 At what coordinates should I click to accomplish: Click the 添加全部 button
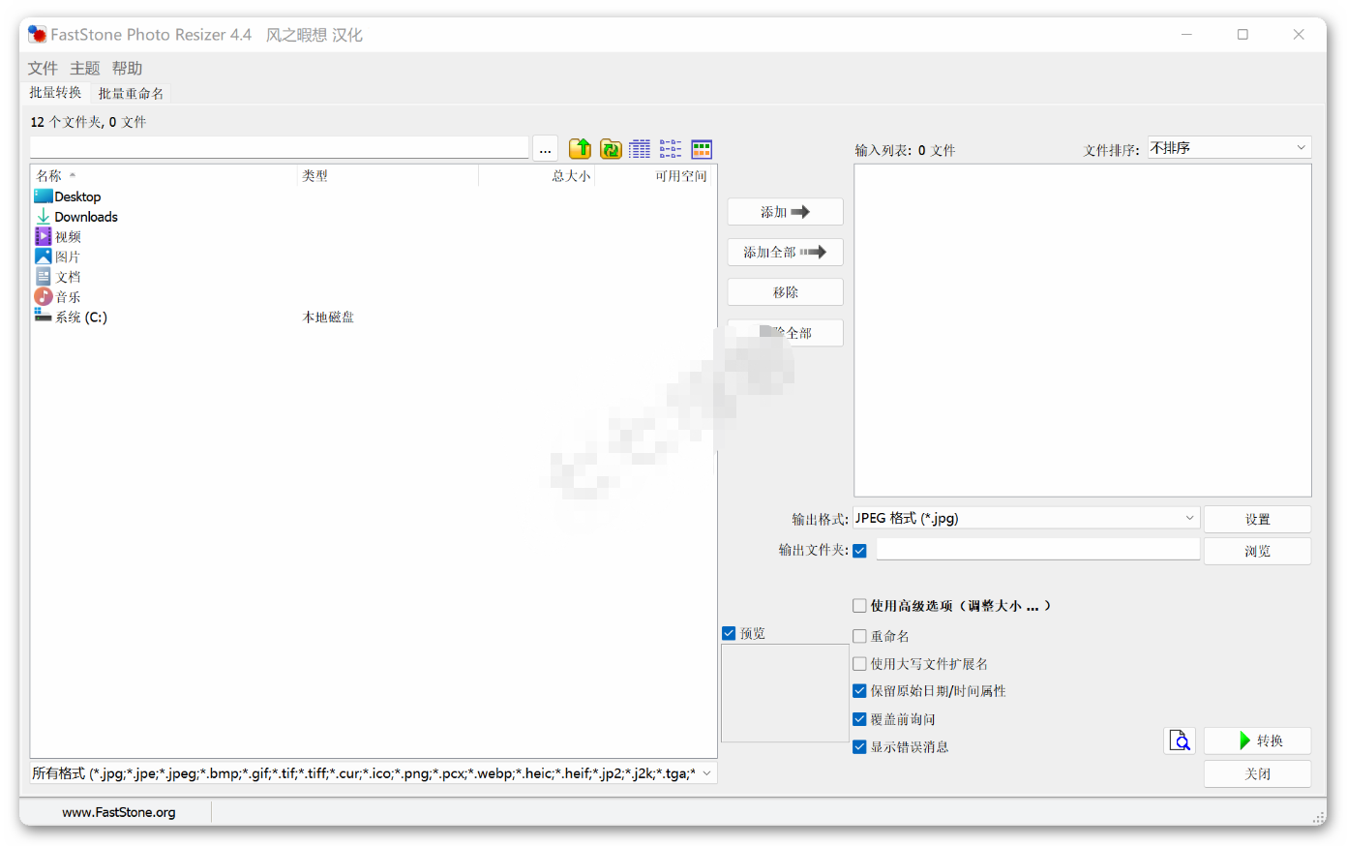tap(785, 253)
